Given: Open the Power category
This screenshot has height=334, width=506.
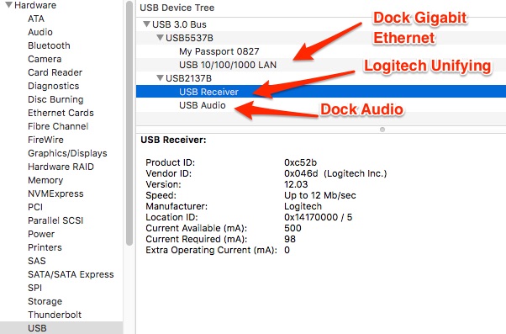Looking at the screenshot, I should coord(41,234).
